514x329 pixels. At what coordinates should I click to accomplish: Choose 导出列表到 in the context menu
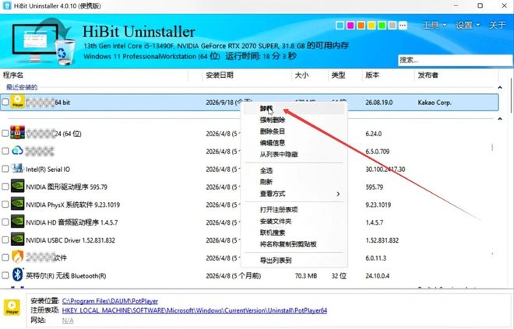coord(294,261)
